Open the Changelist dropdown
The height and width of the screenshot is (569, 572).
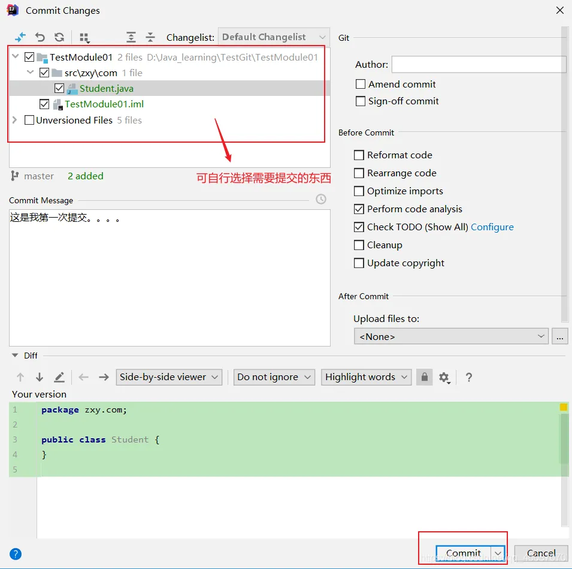(274, 37)
